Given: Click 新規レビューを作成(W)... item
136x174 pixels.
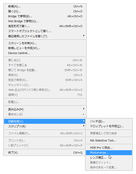Looking at the screenshot, I should [45, 48].
